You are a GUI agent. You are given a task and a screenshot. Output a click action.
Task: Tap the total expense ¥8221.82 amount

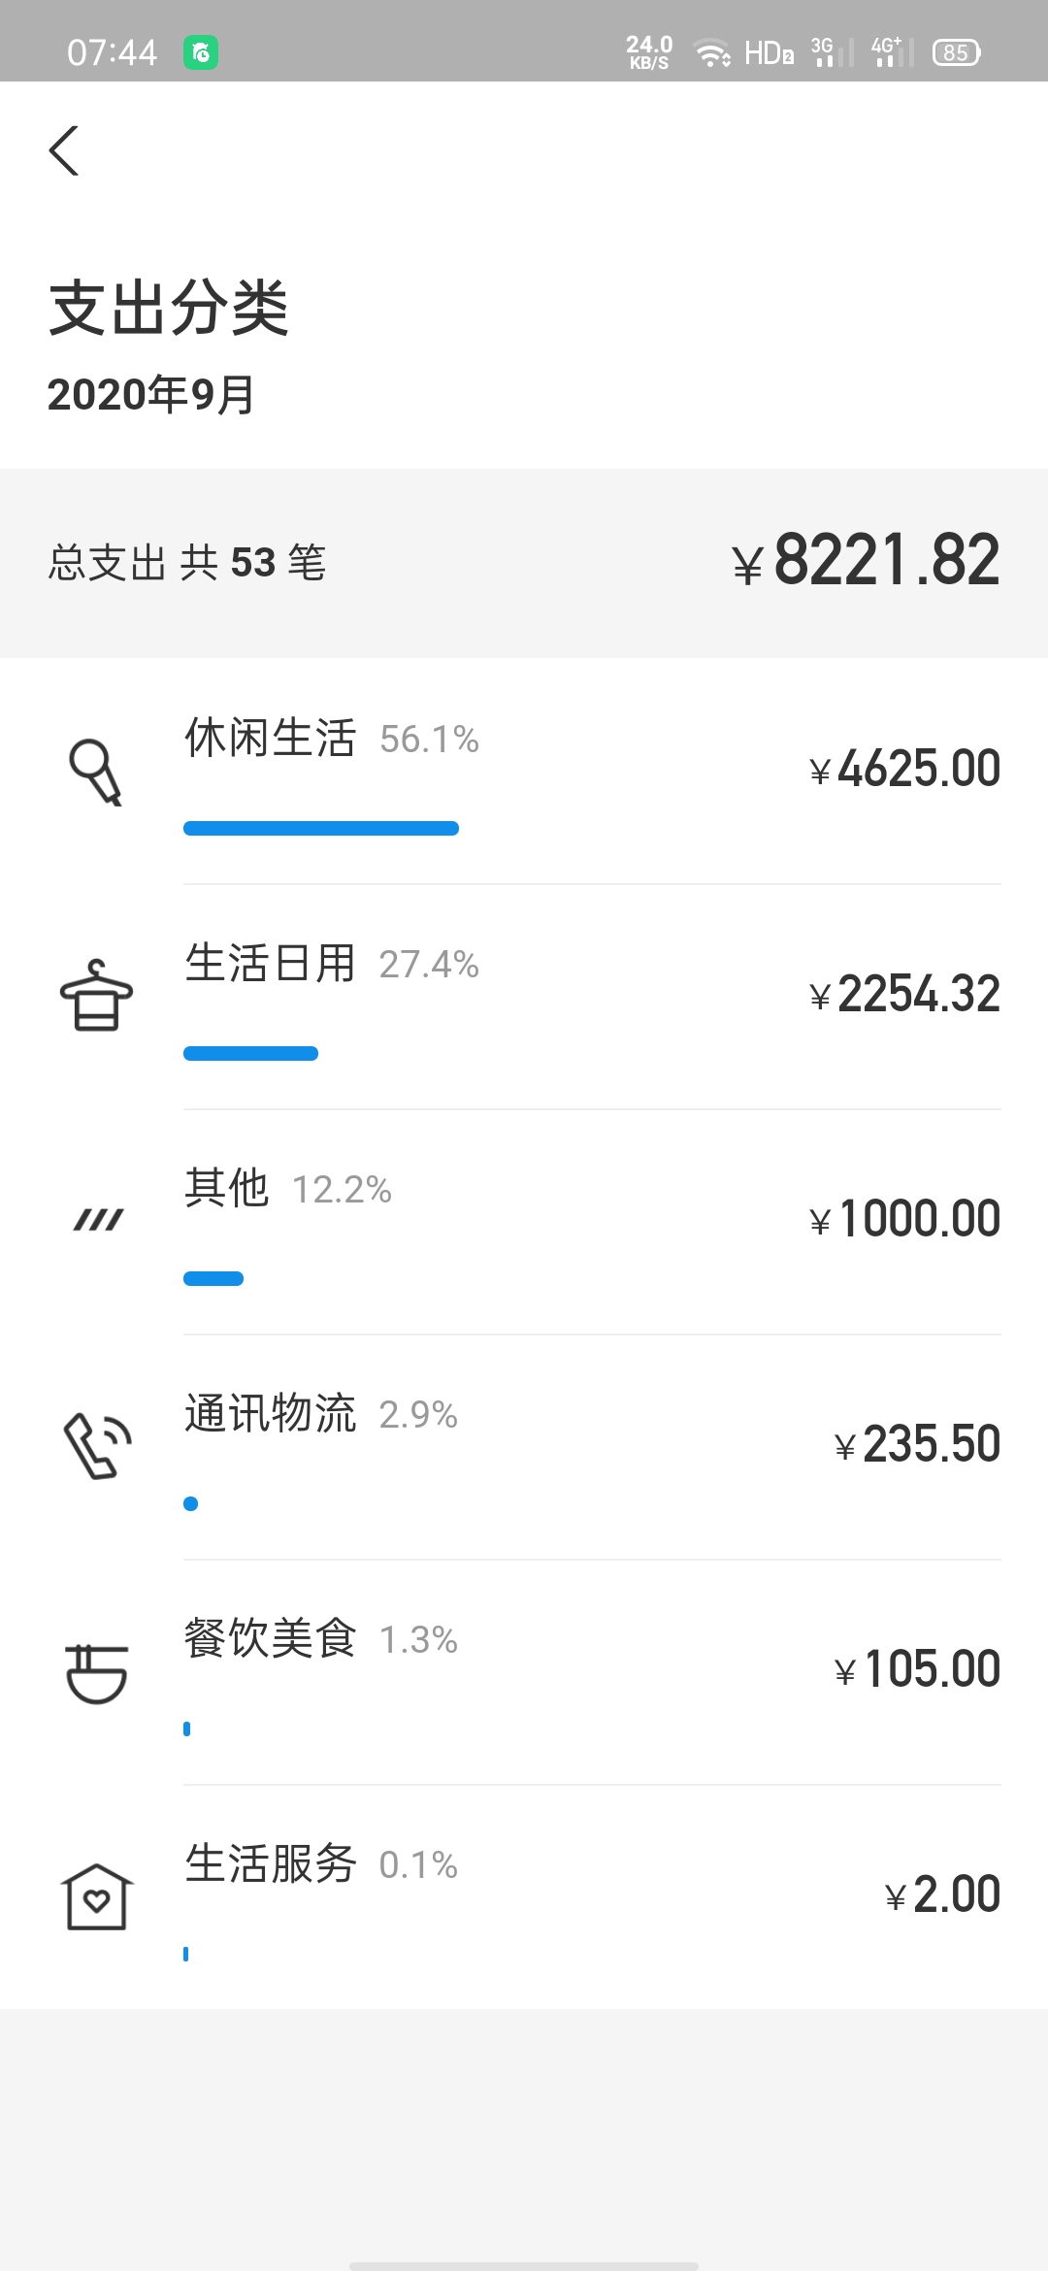pyautogui.click(x=866, y=561)
